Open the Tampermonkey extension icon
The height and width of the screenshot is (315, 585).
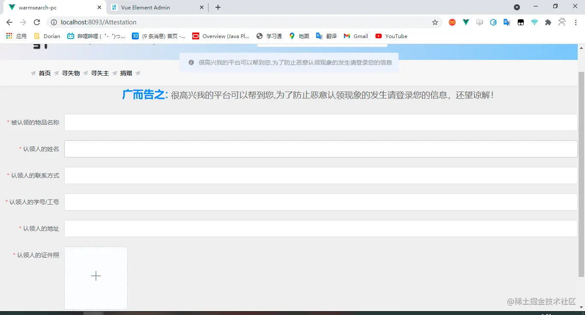(521, 22)
